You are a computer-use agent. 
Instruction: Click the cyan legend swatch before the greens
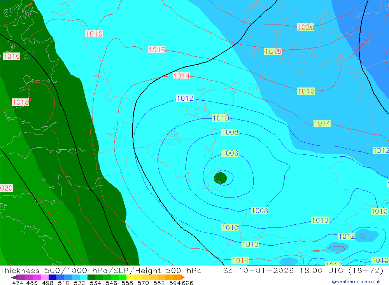84,277
